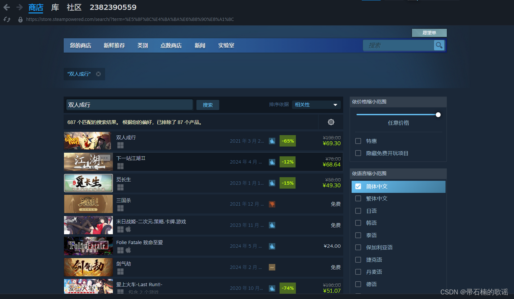Click the review icon for Folie Fatale 致命至爱
This screenshot has height=299, width=514.
272,246
